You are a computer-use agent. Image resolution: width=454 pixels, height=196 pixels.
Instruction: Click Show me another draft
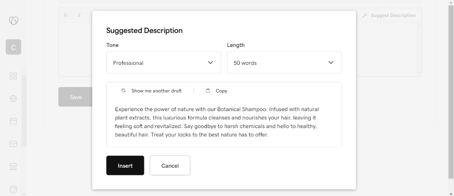(x=156, y=91)
